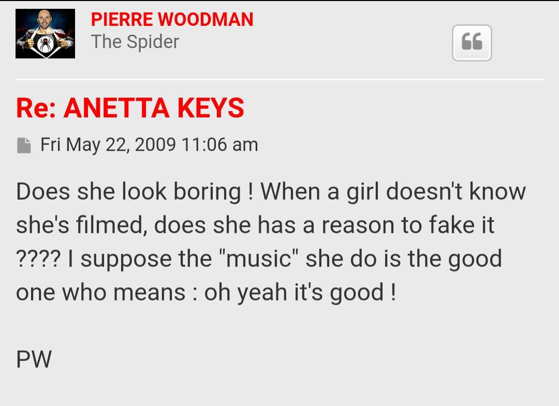Click the spider emblem on the avatar
Image resolution: width=559 pixels, height=406 pixels.
(46, 44)
